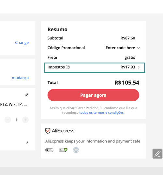Open tax details via Impostos chevron
The image size is (163, 175).
[139, 67]
